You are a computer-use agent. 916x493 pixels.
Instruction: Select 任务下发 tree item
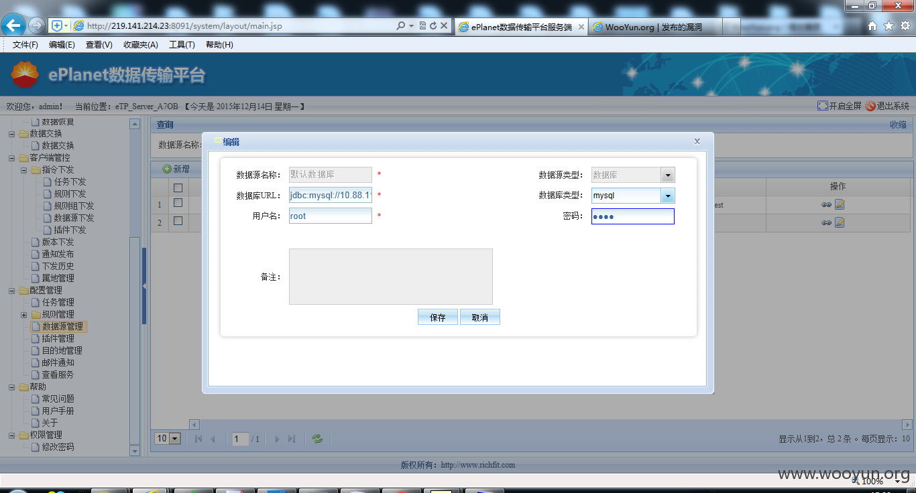click(70, 182)
